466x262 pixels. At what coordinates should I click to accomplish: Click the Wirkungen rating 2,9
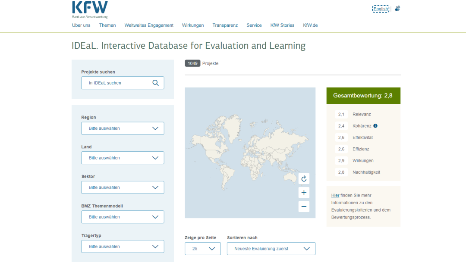point(341,161)
